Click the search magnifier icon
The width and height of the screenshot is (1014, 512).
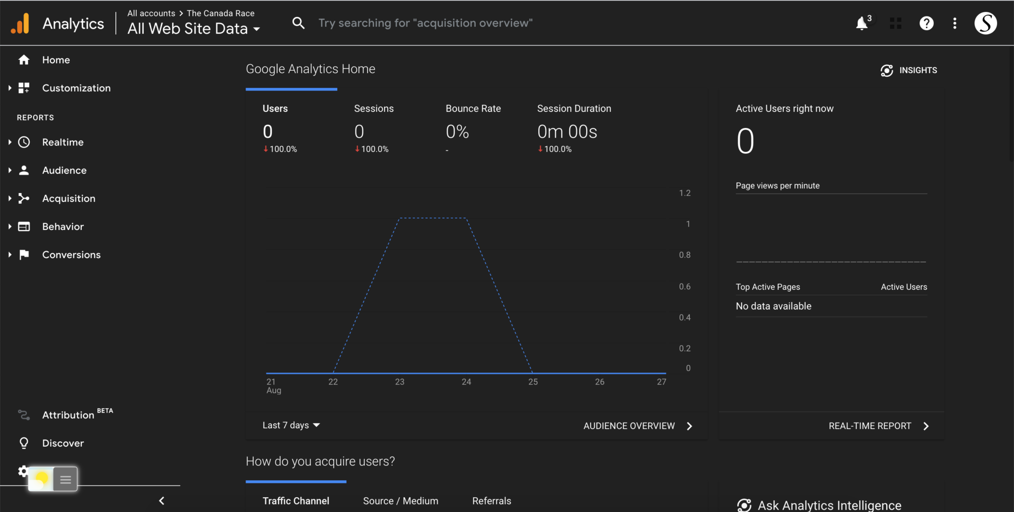click(298, 22)
